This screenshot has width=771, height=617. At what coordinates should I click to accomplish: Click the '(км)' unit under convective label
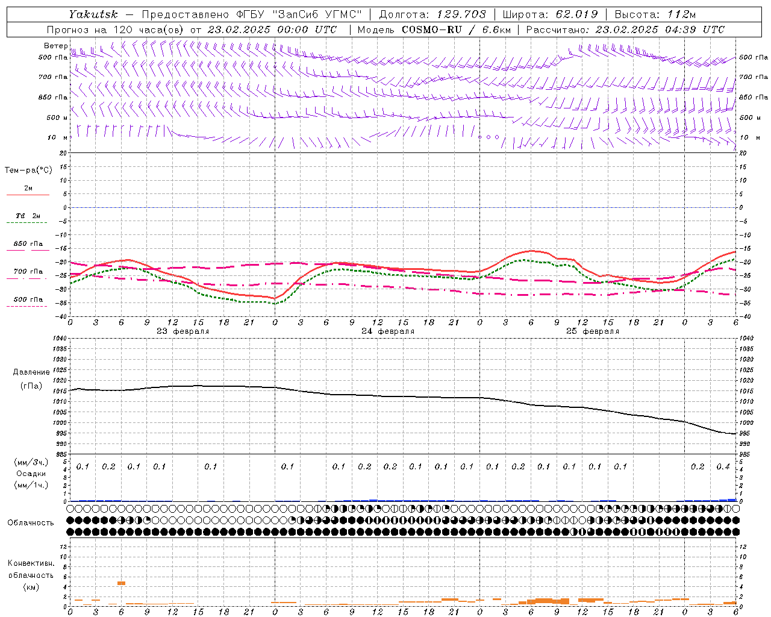point(31,587)
